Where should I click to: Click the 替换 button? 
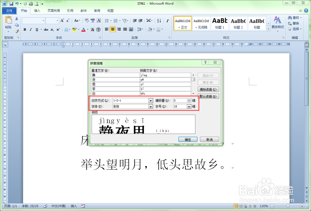pos(293,23)
